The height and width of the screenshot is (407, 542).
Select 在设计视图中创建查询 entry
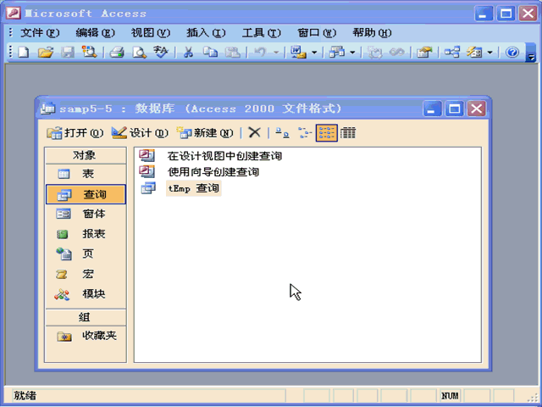[224, 156]
